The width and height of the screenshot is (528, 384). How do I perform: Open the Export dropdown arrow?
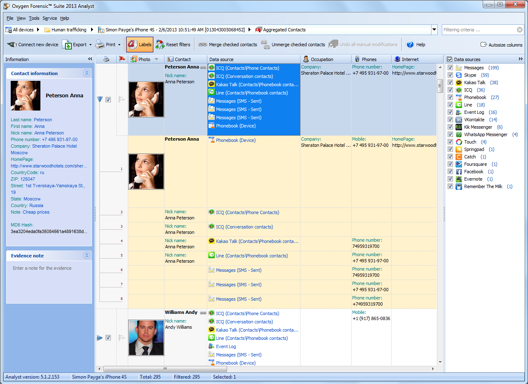(90, 45)
